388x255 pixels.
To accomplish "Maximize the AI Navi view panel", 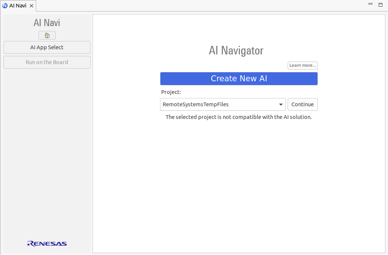I will [381, 5].
